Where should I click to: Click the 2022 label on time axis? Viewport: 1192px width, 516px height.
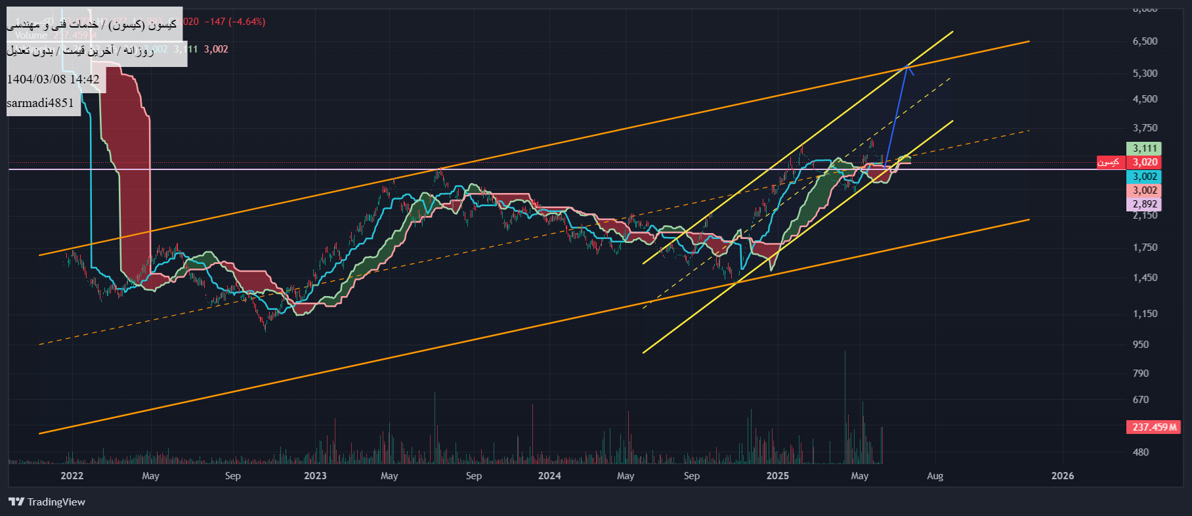coord(72,476)
